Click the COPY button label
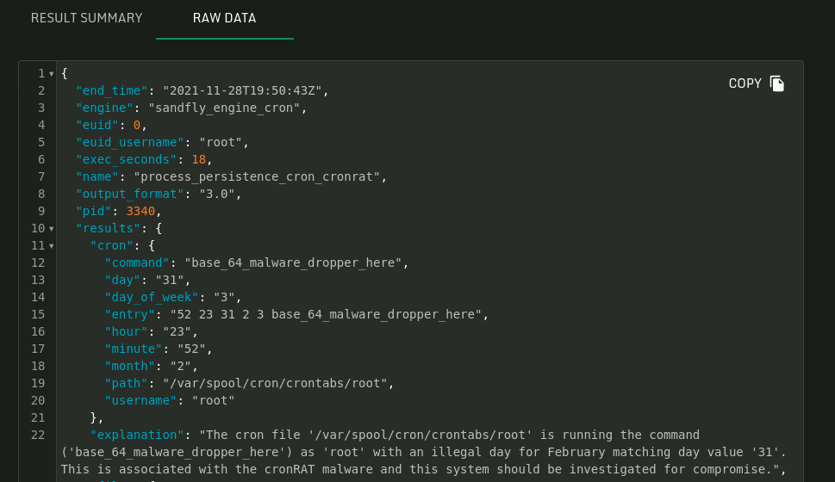 (745, 83)
